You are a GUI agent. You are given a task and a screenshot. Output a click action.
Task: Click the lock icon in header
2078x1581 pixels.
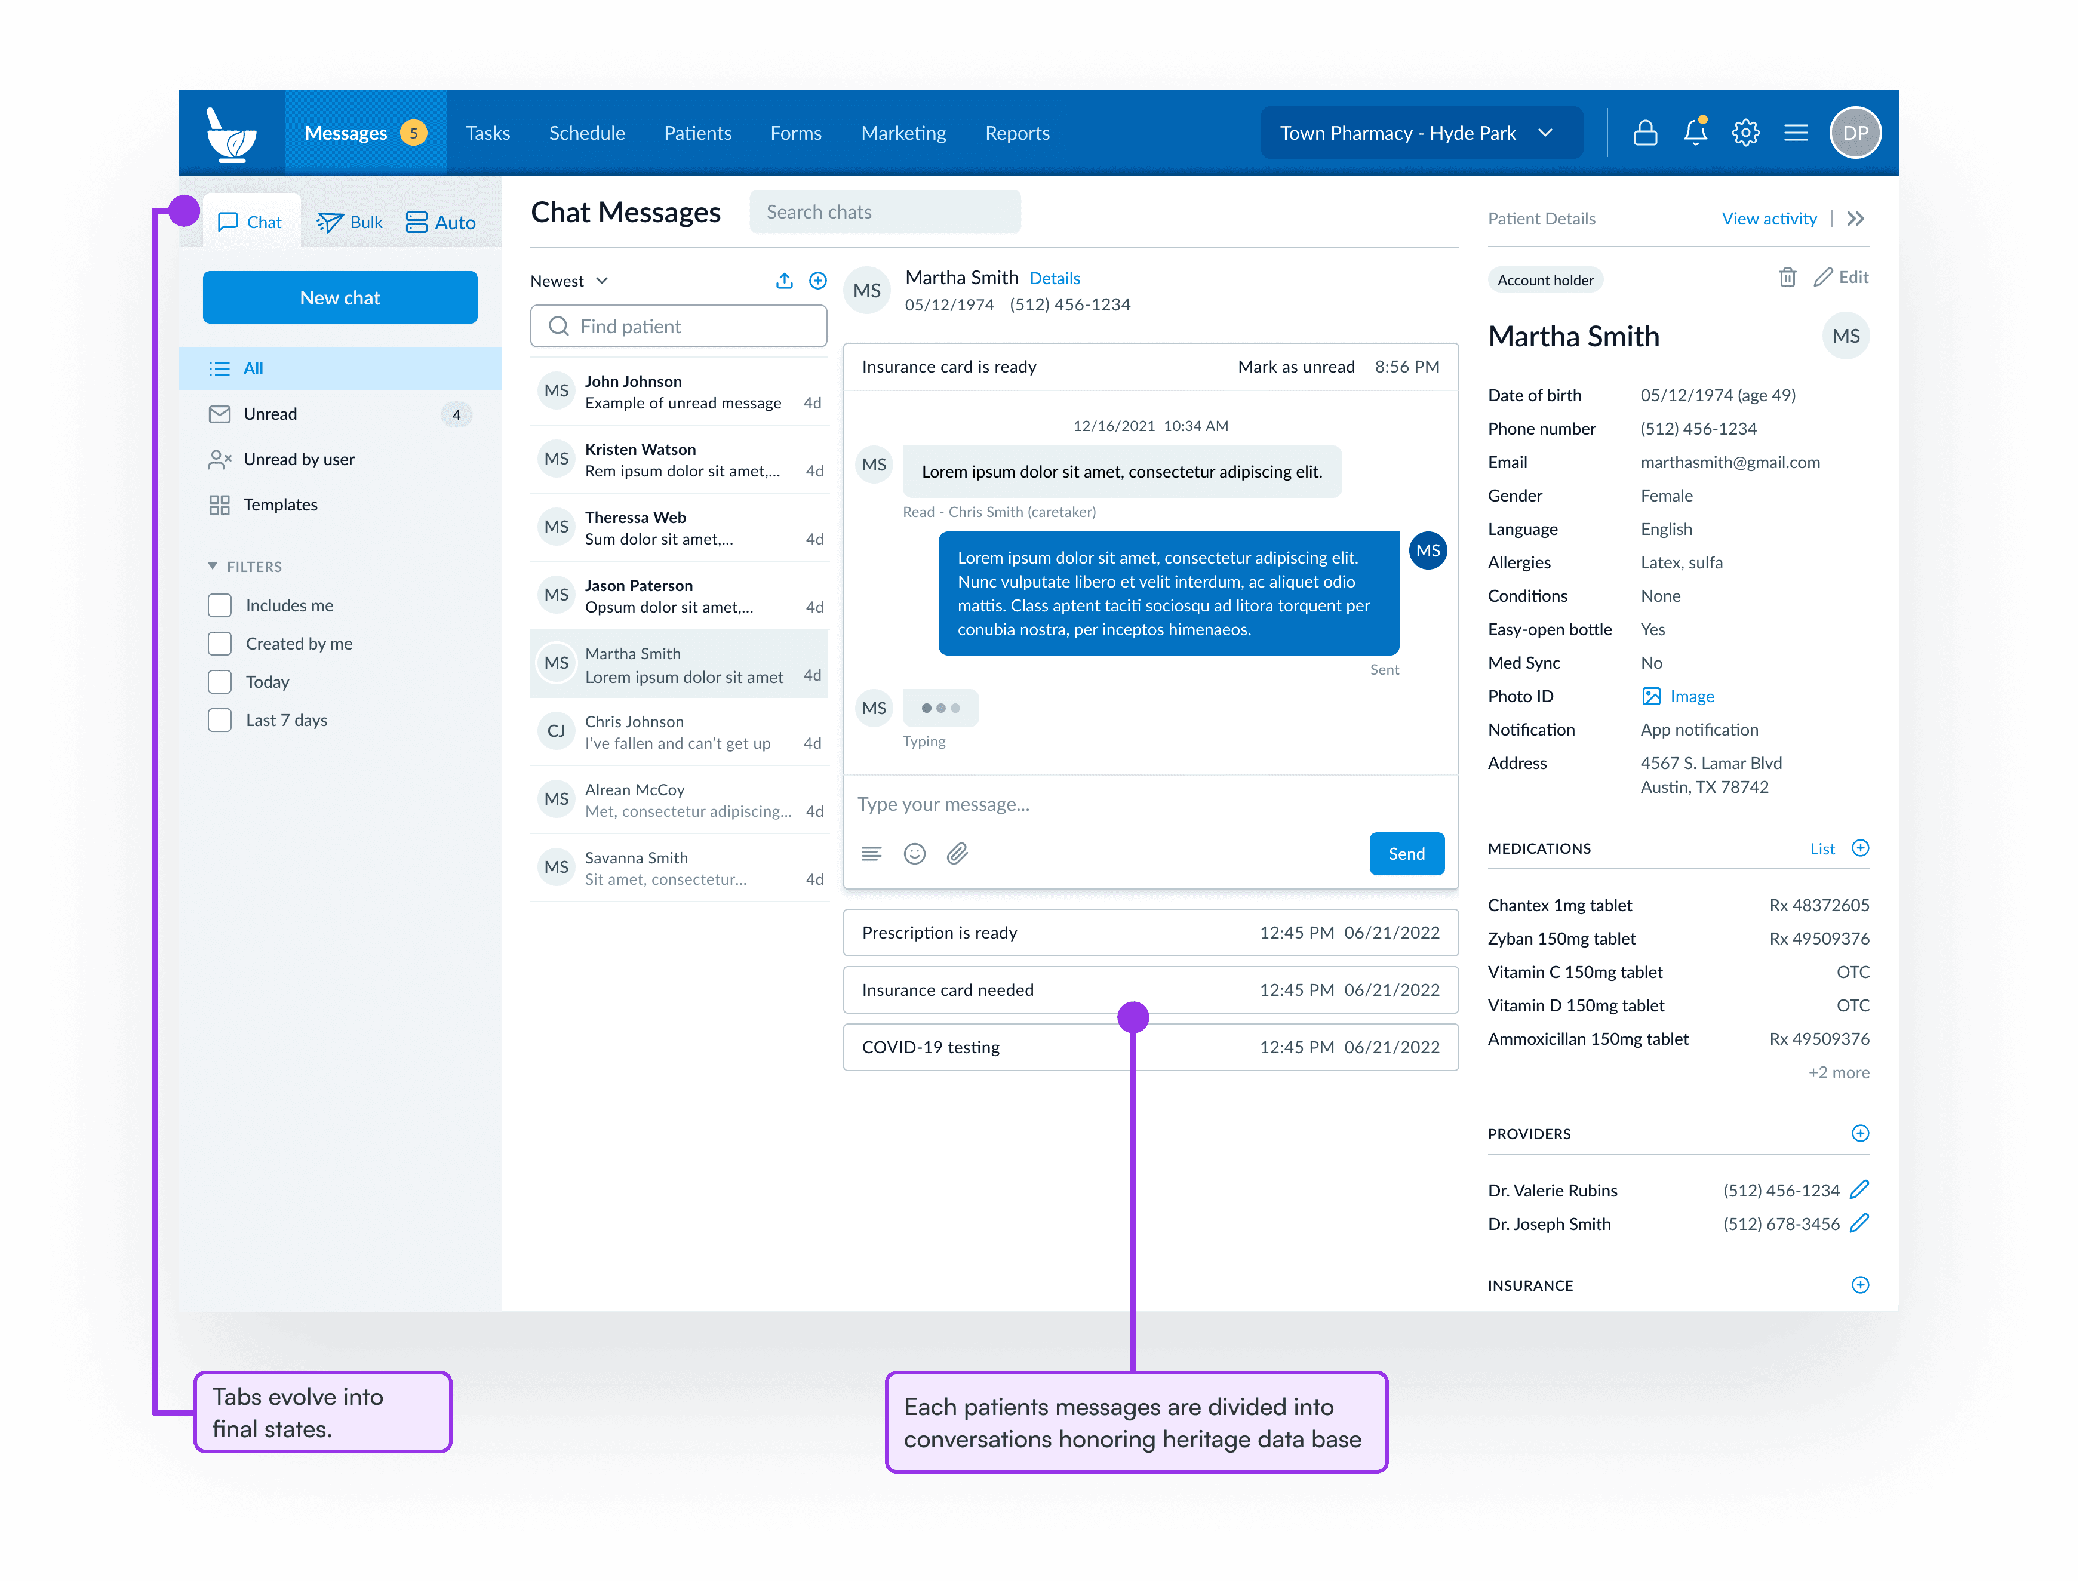(1645, 133)
